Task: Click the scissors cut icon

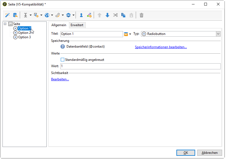Action: 115,15
